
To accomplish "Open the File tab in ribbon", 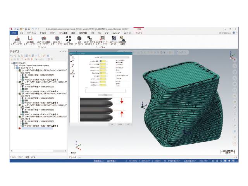I will click(x=14, y=34).
